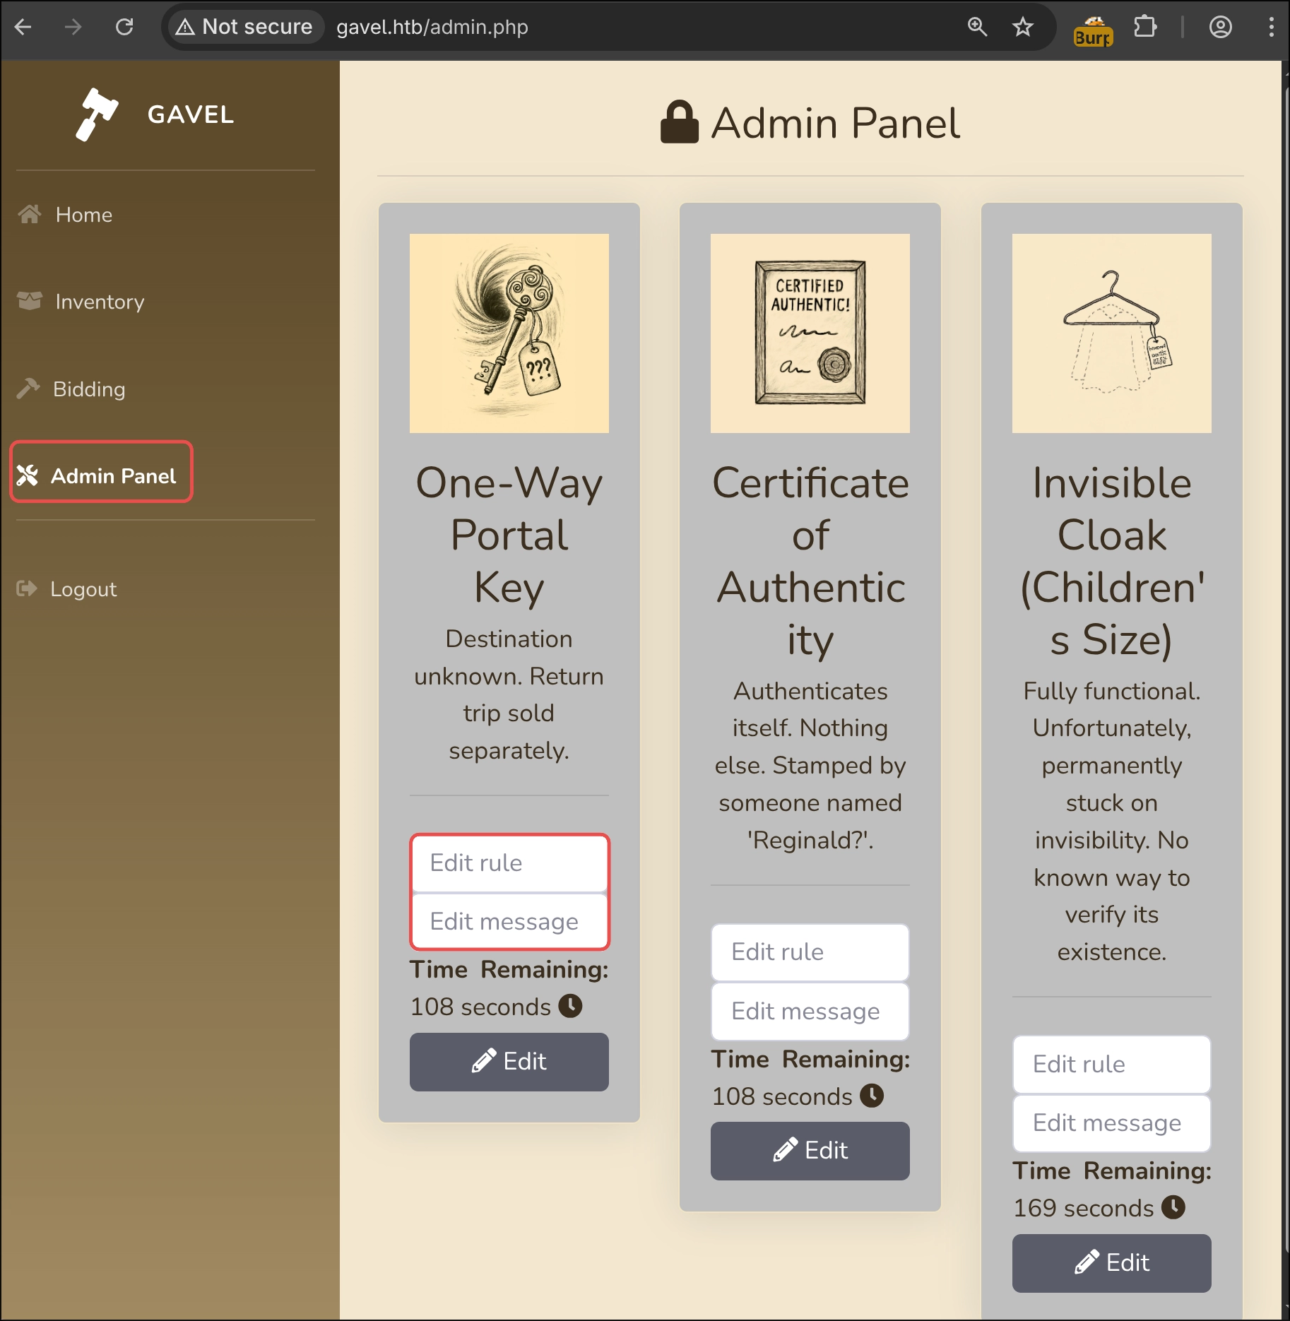The height and width of the screenshot is (1321, 1290).
Task: Click the browser reload icon
Action: pos(126,28)
